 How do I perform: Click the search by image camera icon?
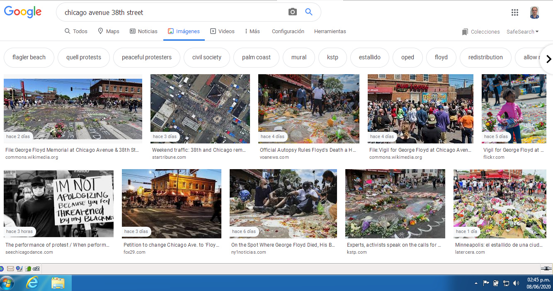point(293,12)
